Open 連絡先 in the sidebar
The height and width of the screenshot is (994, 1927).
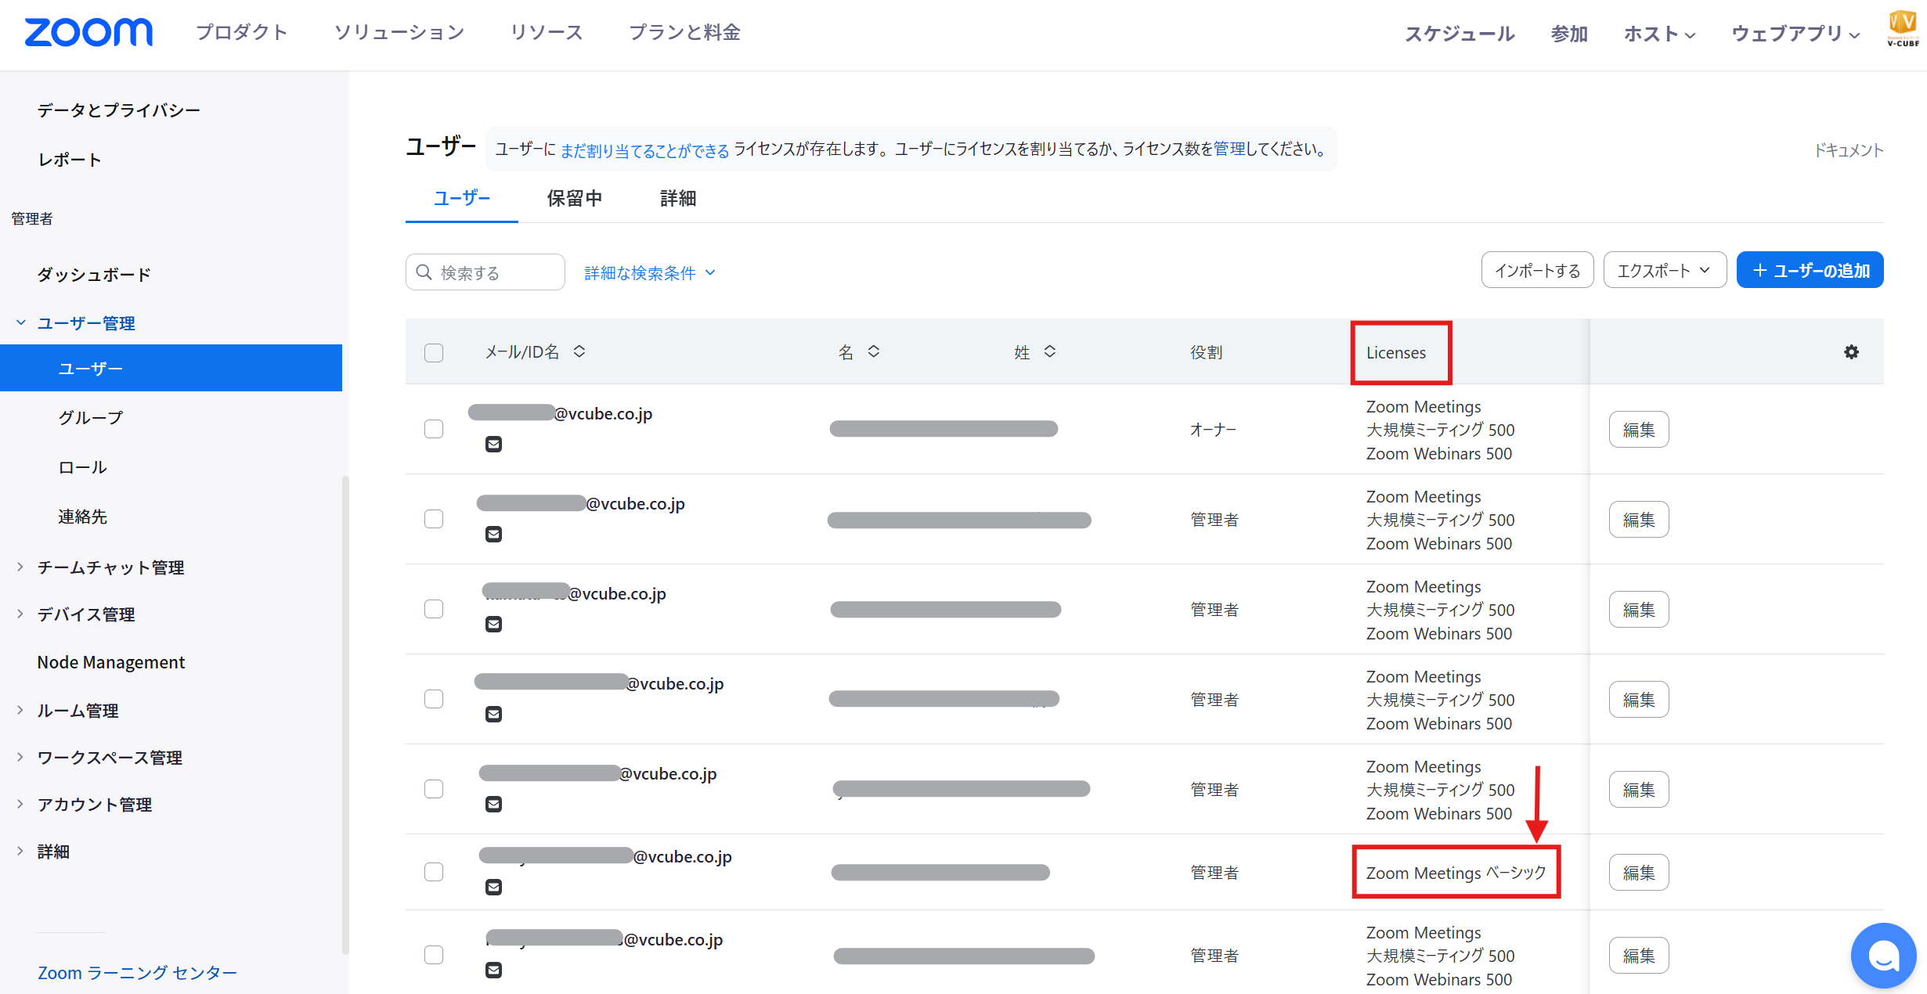pos(82,517)
